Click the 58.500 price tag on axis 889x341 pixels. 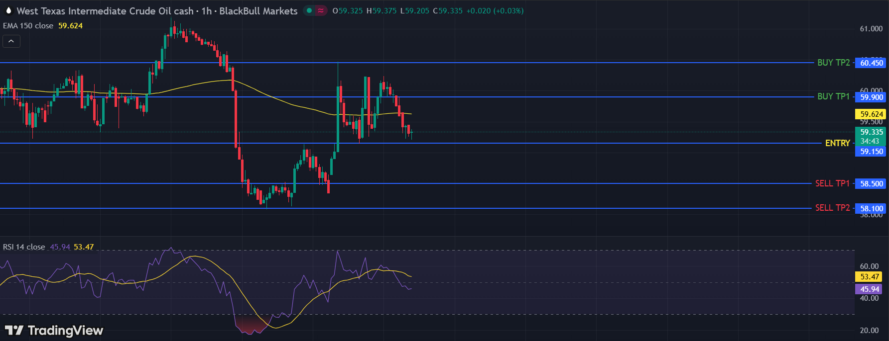(871, 184)
